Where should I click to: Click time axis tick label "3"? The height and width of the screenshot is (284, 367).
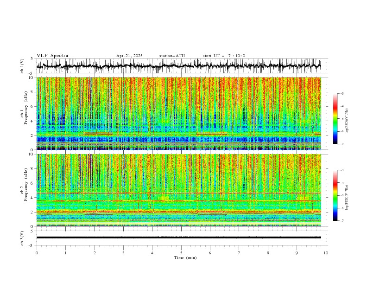point(123,253)
